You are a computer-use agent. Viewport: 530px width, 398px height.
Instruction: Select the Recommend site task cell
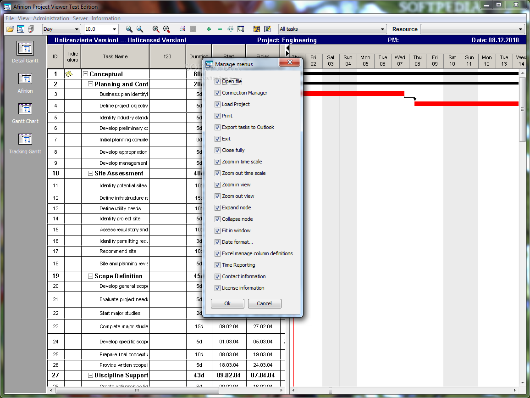click(x=115, y=251)
